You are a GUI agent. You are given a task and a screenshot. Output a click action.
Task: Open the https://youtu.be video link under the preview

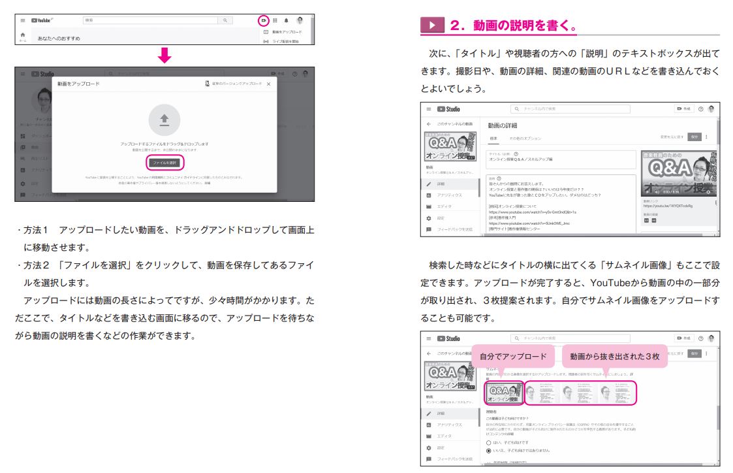(668, 205)
